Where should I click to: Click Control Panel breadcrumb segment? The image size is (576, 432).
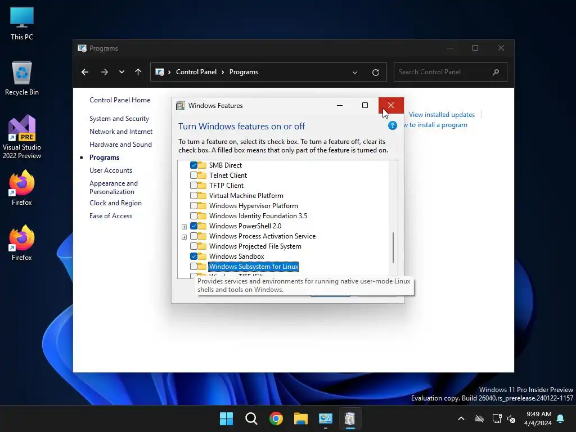click(x=196, y=72)
